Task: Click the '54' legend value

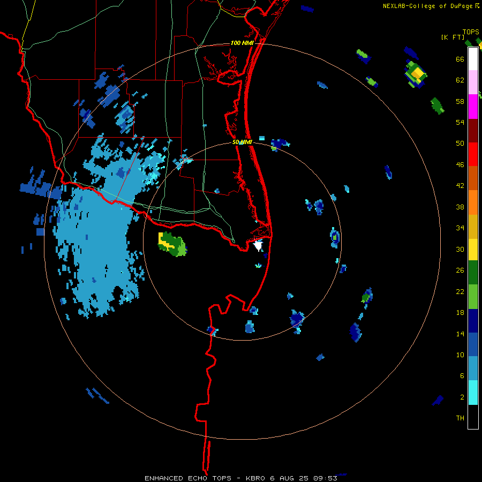Action: pyautogui.click(x=460, y=122)
